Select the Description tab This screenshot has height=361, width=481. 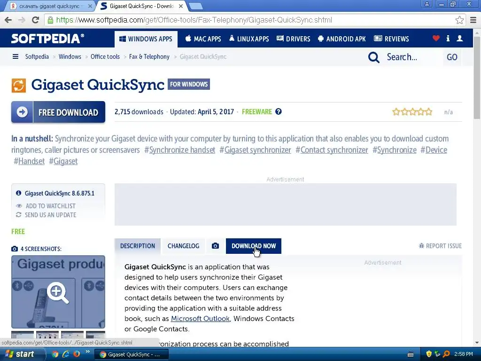[138, 246]
